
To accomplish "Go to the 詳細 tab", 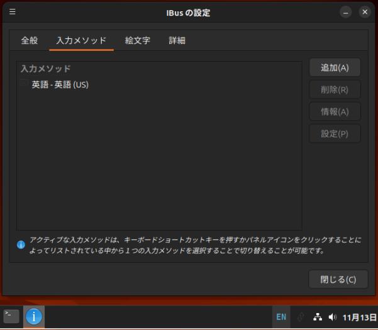I will pyautogui.click(x=177, y=40).
